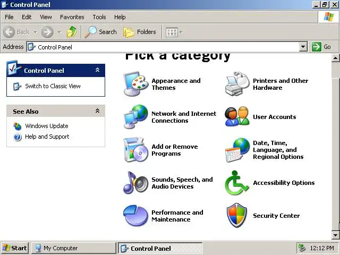Click the vertical scrollbar down arrow

coord(335,235)
